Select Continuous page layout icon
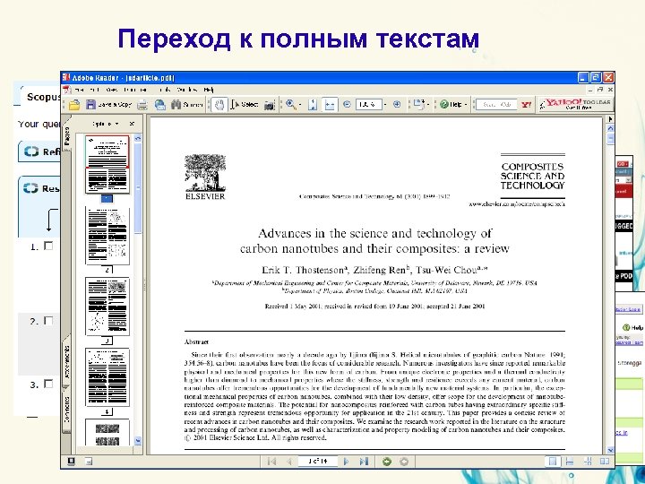 [570, 462]
